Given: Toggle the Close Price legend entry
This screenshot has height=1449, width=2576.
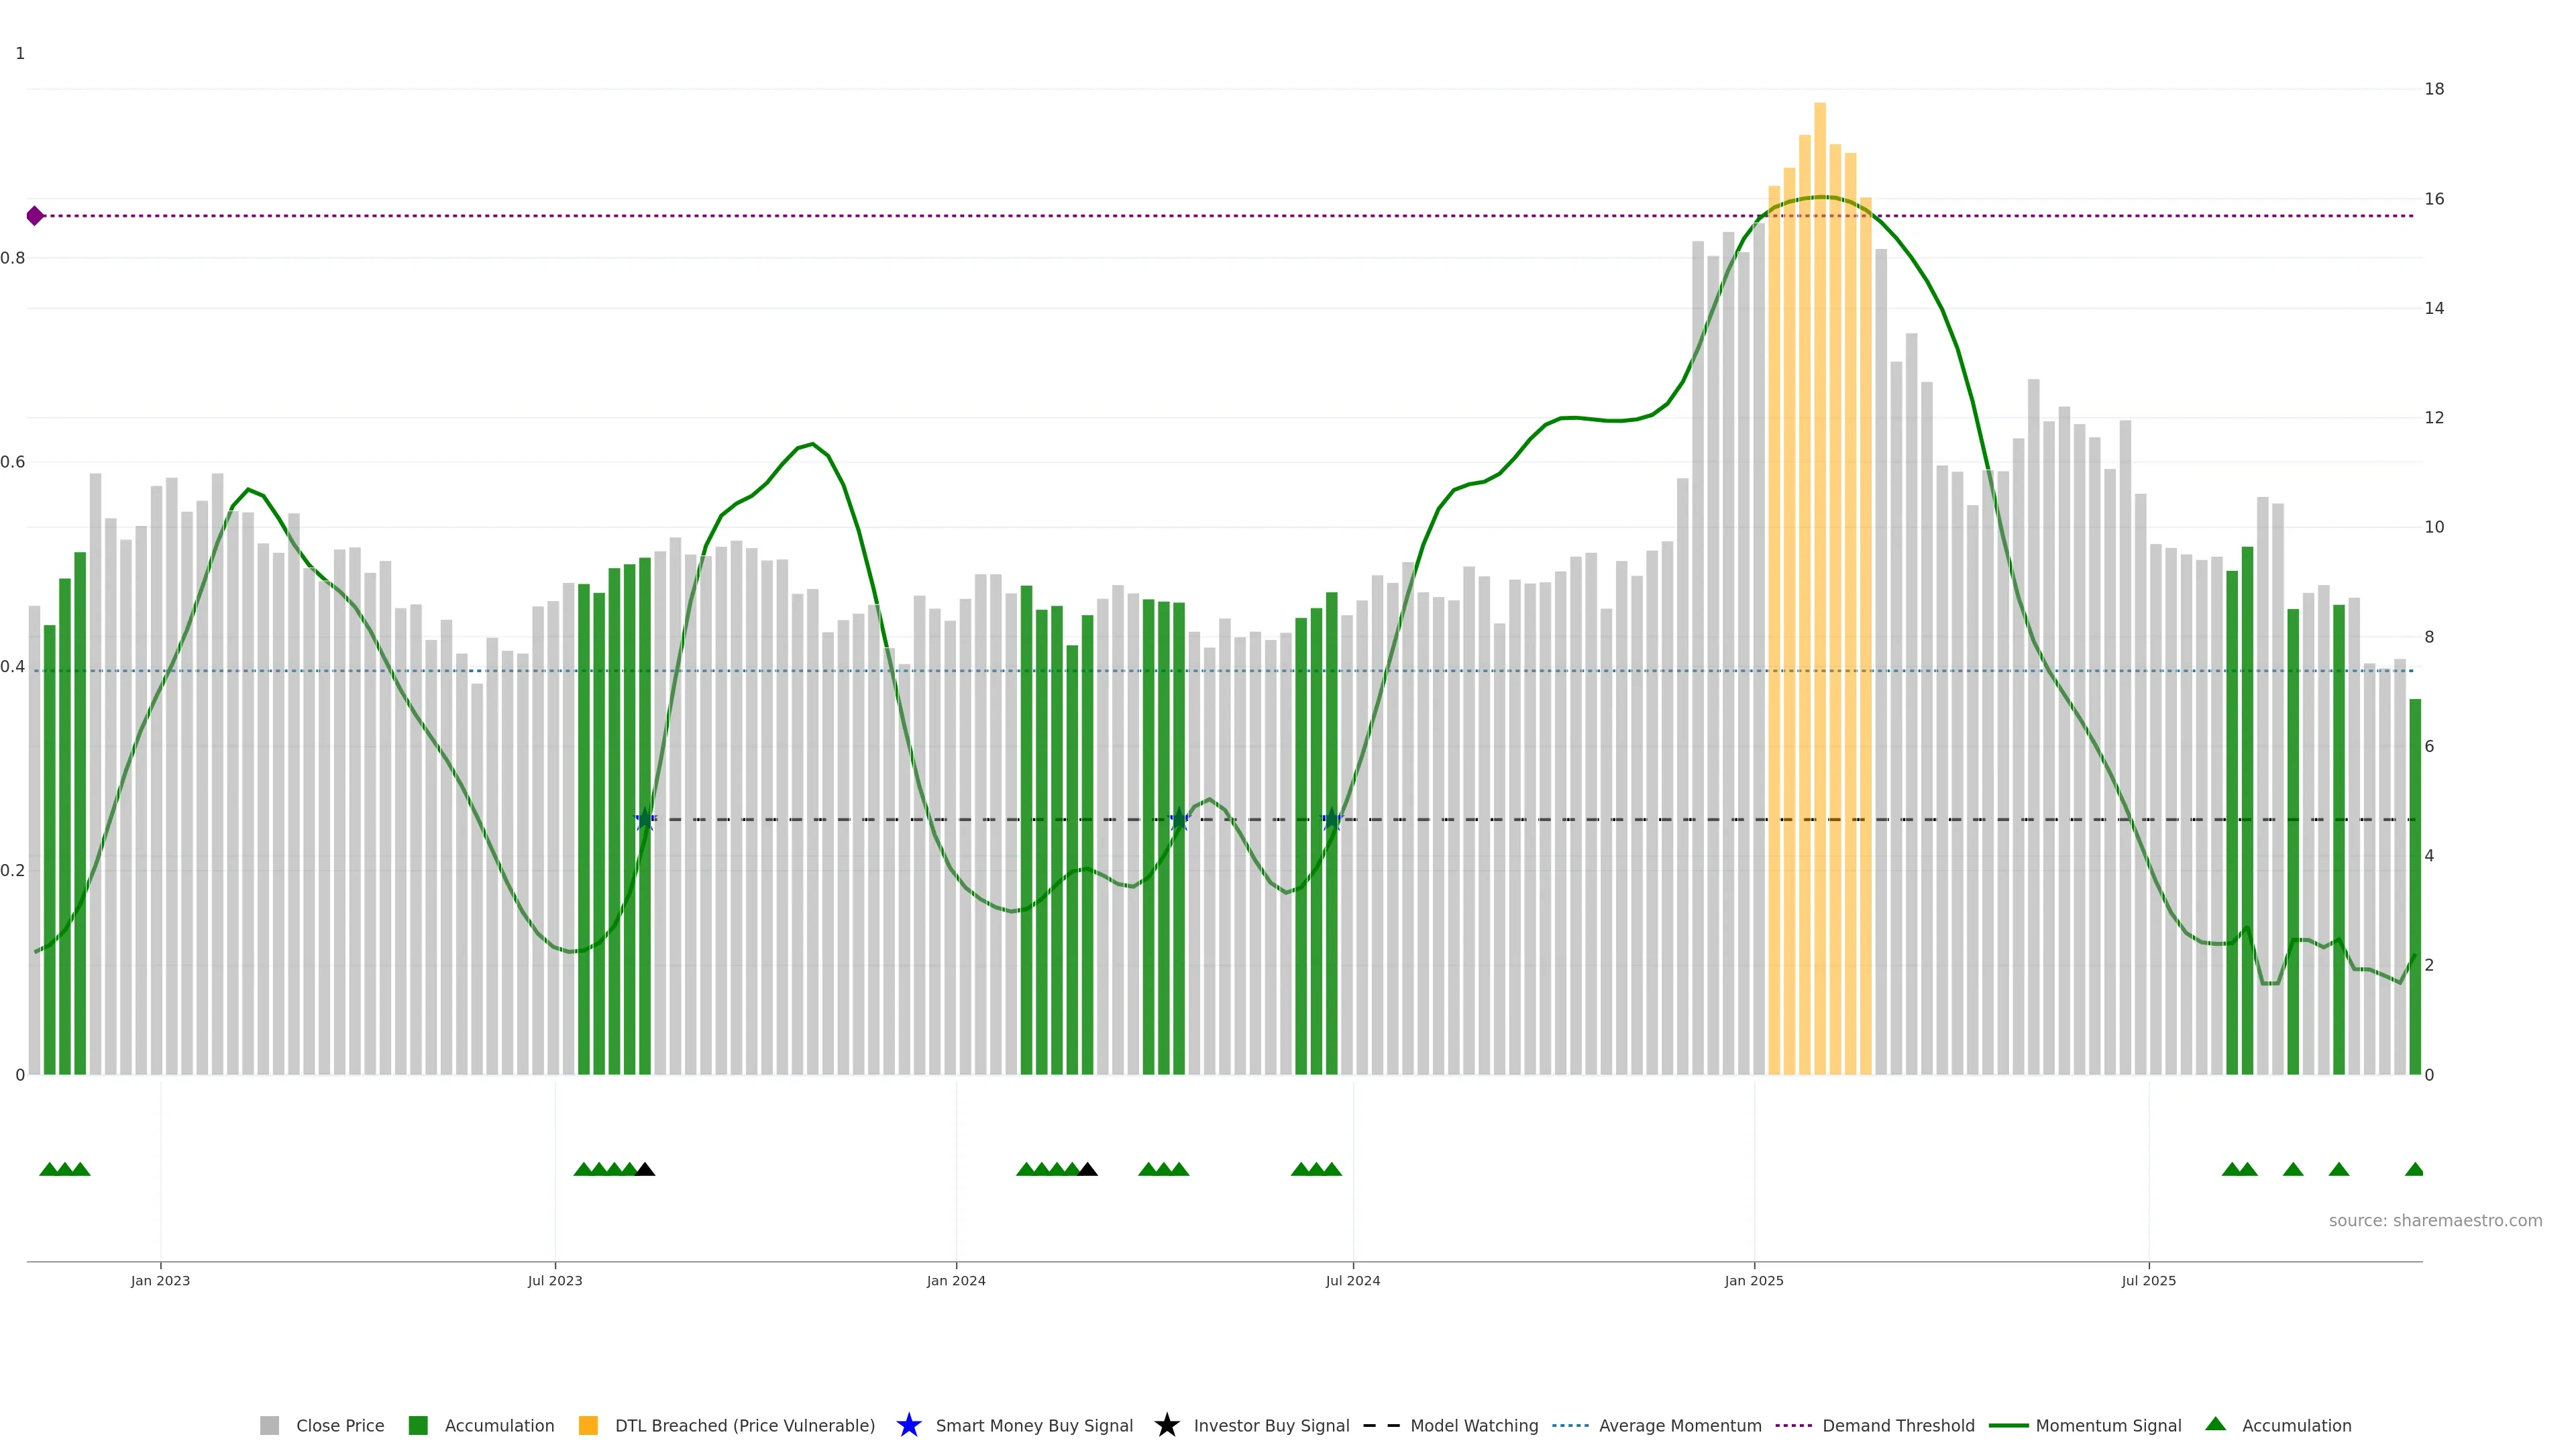Looking at the screenshot, I should 339,1425.
